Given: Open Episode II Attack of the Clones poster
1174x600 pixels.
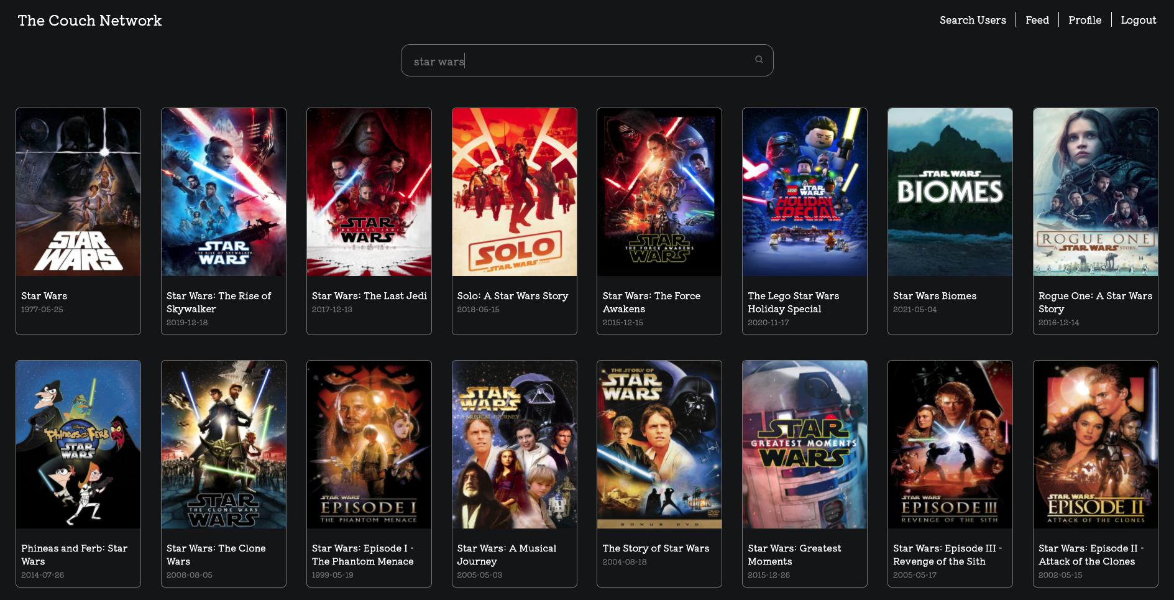Looking at the screenshot, I should [x=1096, y=445].
